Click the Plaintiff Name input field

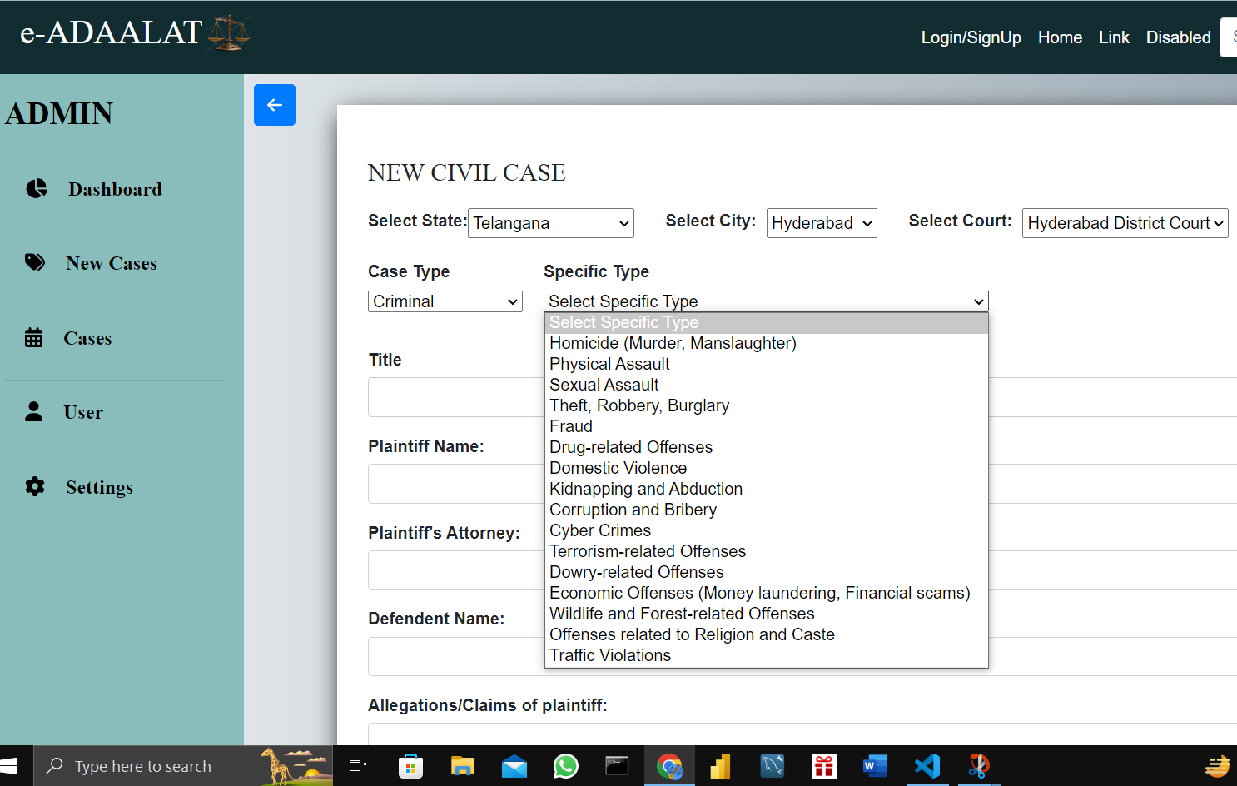(802, 484)
